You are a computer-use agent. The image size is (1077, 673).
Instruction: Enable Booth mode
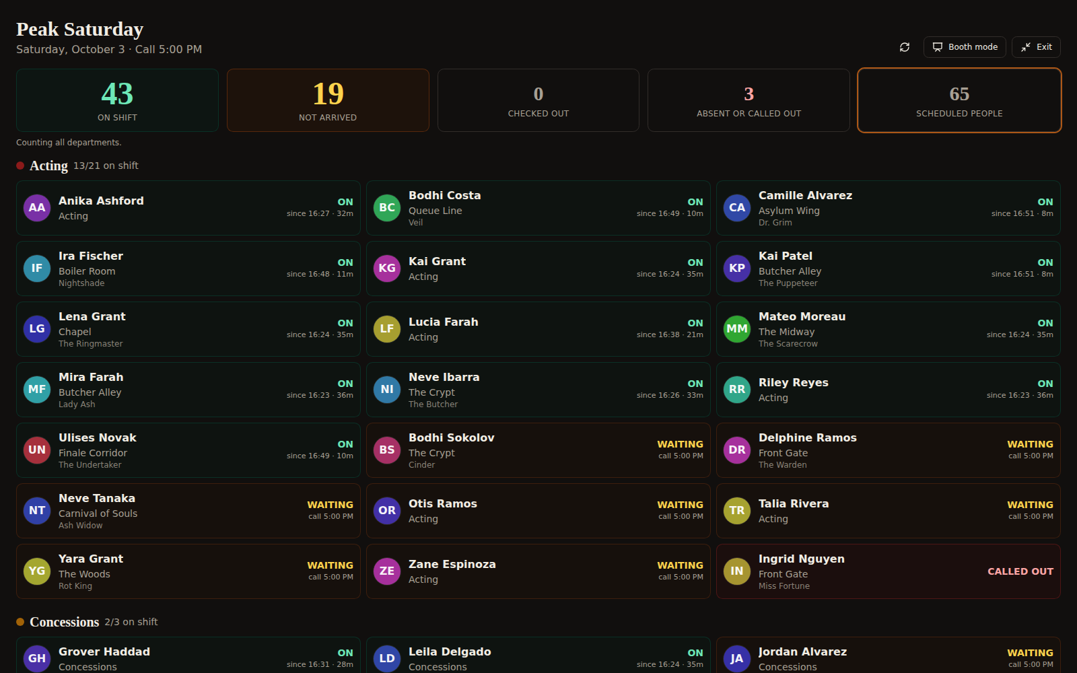tap(965, 47)
